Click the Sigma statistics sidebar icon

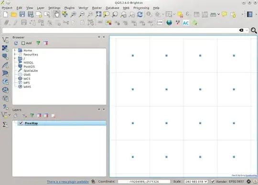[5, 124]
